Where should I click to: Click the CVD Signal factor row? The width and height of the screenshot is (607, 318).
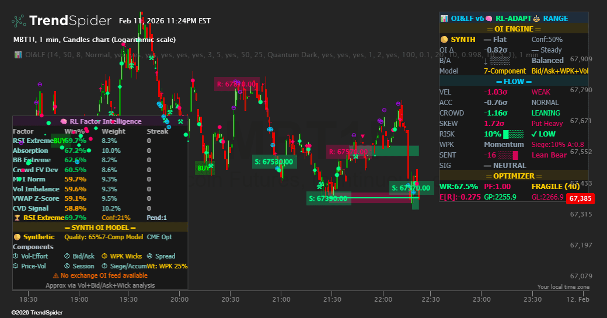pyautogui.click(x=100, y=208)
